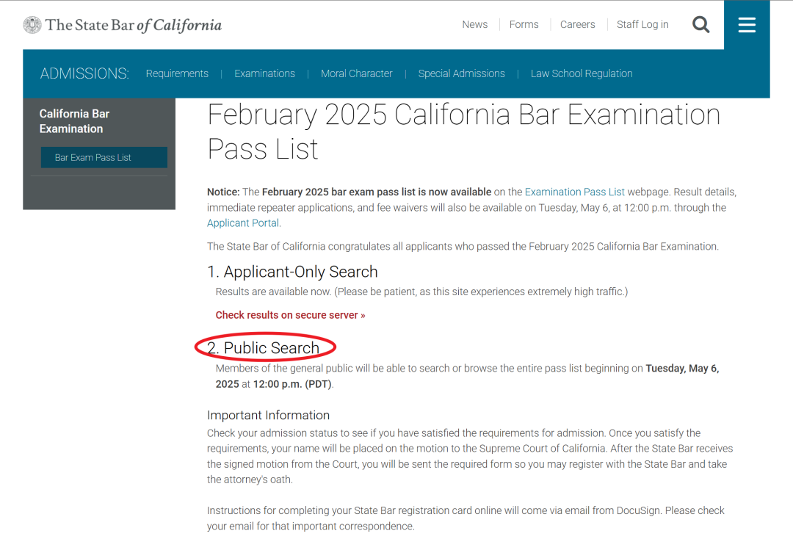
Task: Click the 'Important Information' heading
Action: click(x=268, y=415)
